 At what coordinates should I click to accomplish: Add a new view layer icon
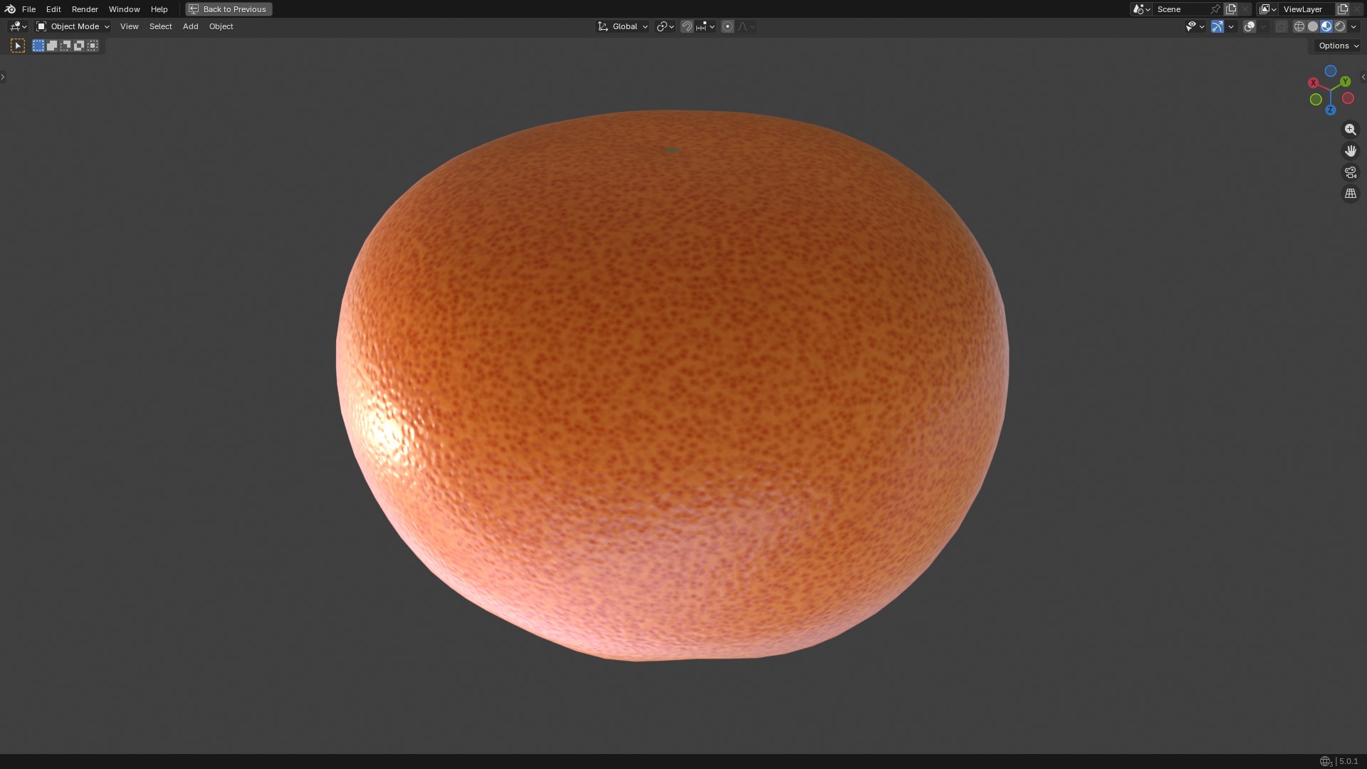tap(1343, 9)
